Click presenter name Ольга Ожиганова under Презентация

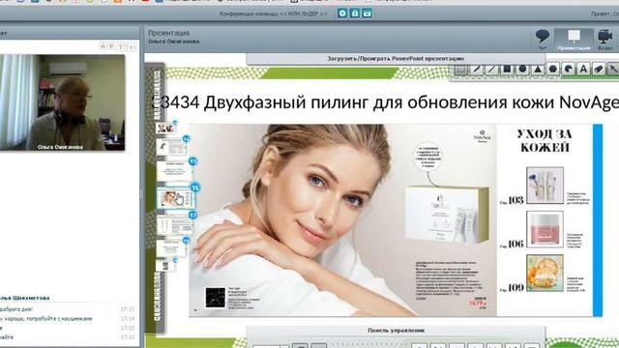pyautogui.click(x=174, y=42)
